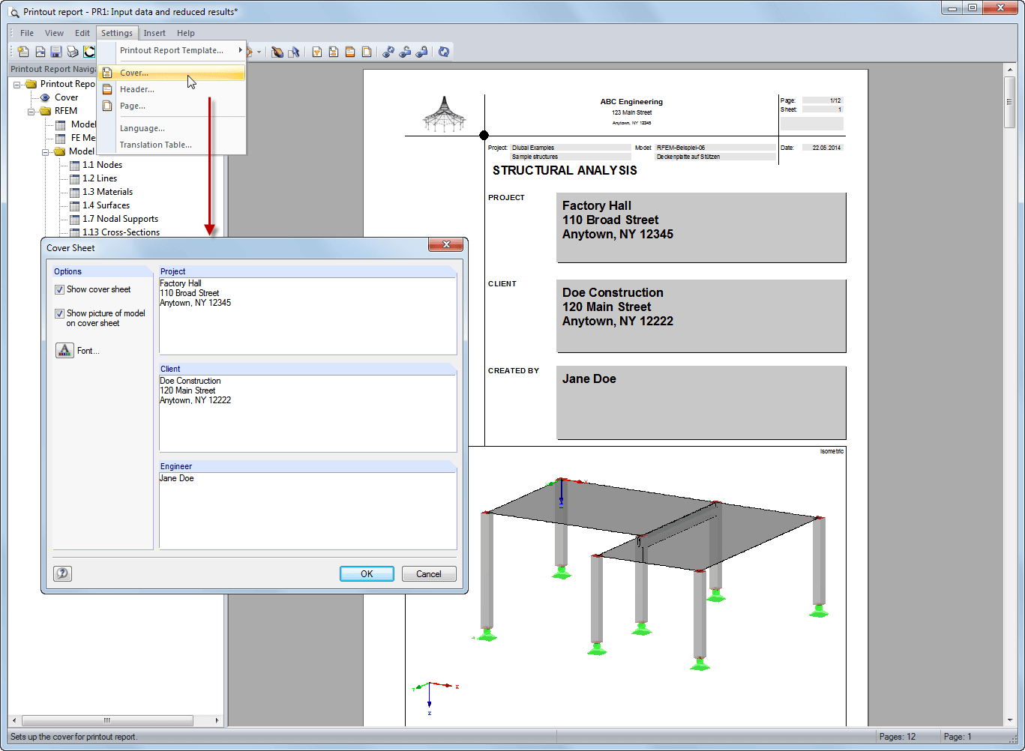
Task: Click the pointer selection toolbar icon
Action: tap(294, 52)
